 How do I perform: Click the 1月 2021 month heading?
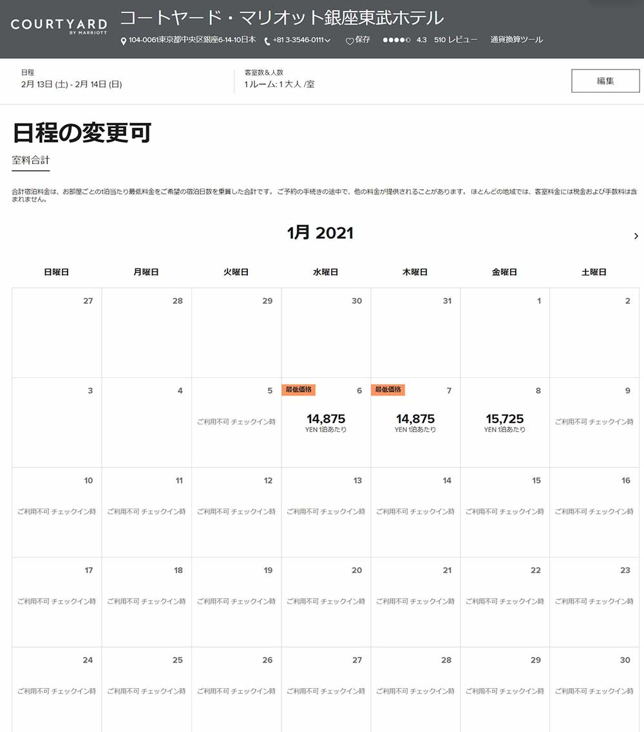pos(320,232)
